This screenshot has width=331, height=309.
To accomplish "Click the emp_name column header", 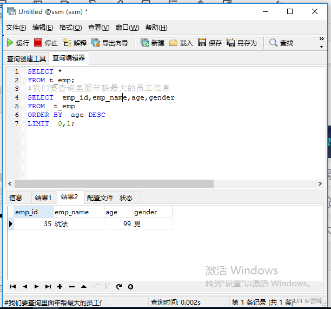I will [78, 212].
